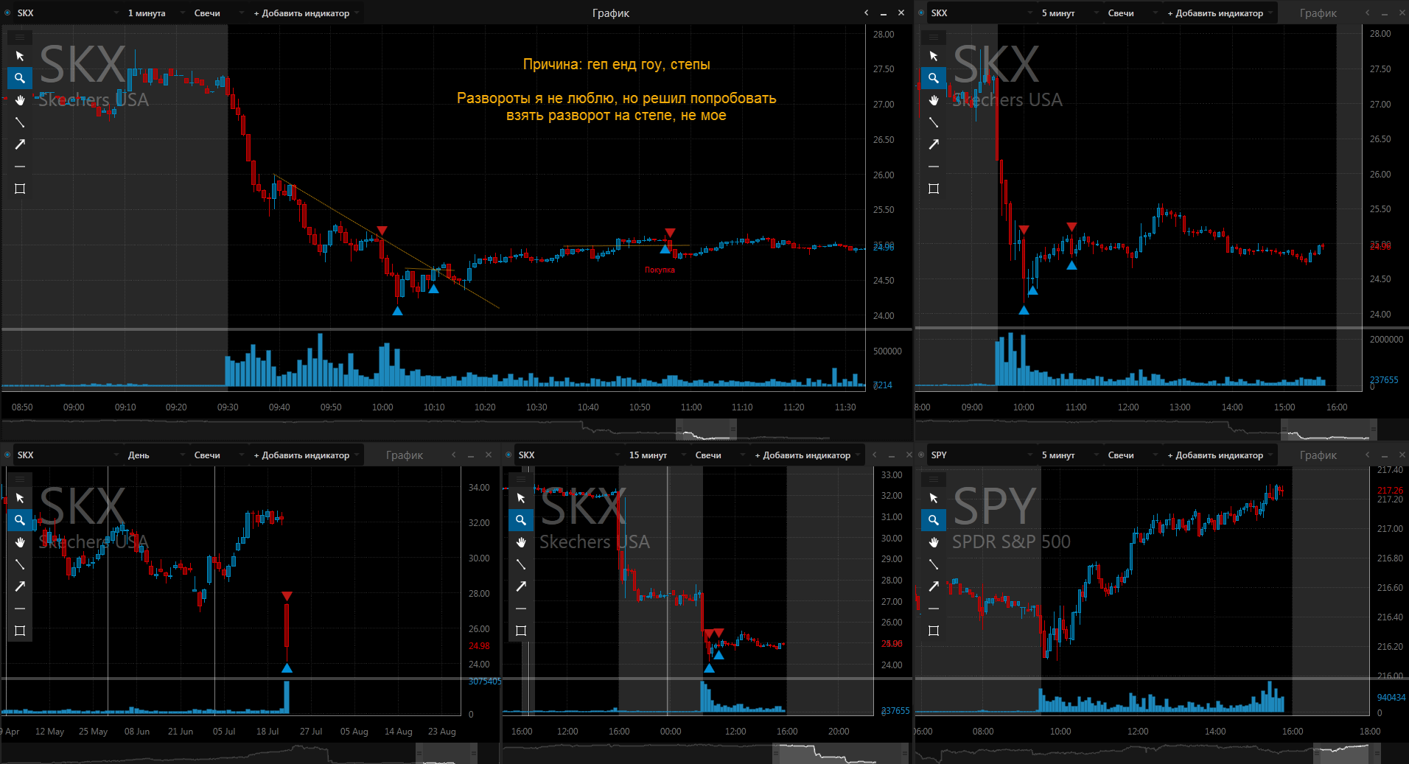Pick line tool in top-right SKX 5-minute chart

pos(934,122)
